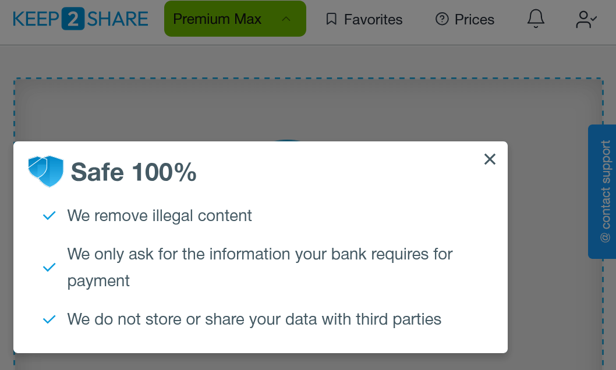Click the blue shield icon
The width and height of the screenshot is (616, 370).
pos(46,171)
